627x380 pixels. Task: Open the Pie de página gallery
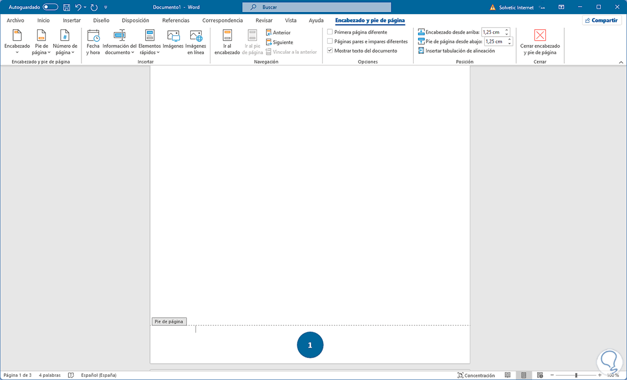pyautogui.click(x=41, y=42)
